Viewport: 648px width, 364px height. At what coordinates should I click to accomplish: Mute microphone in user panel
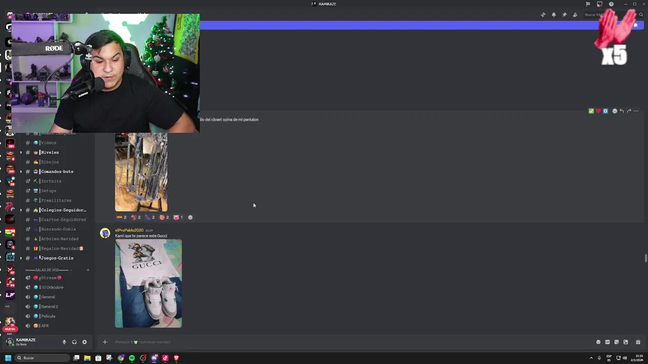pos(64,342)
